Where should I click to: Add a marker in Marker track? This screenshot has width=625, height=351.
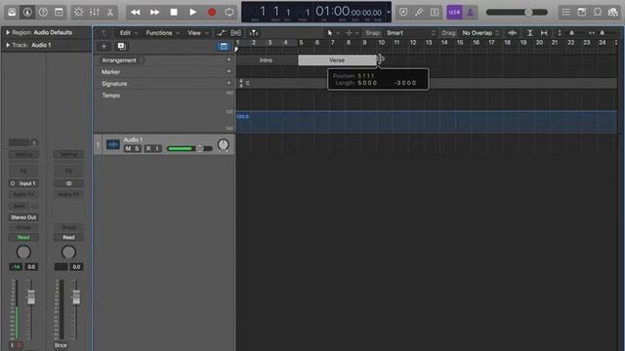click(229, 71)
